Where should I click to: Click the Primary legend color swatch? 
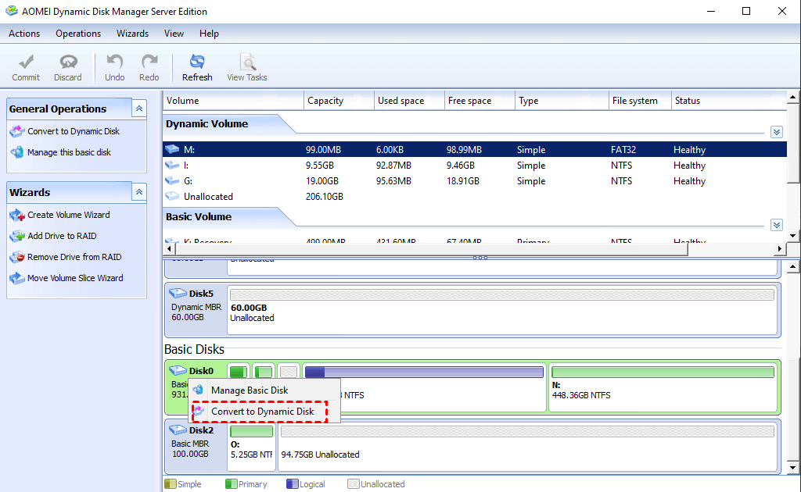(232, 484)
